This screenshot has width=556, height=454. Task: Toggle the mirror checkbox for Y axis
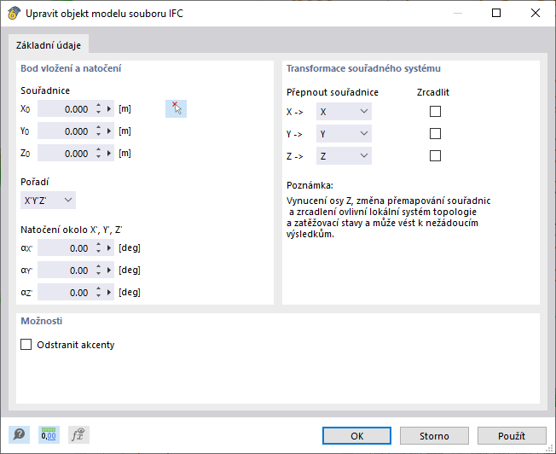(x=435, y=134)
